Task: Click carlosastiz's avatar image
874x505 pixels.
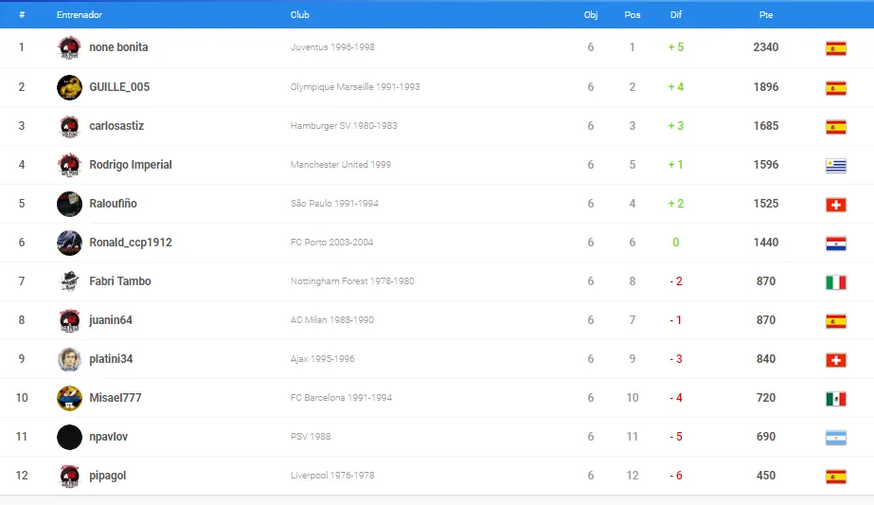Action: [x=69, y=126]
